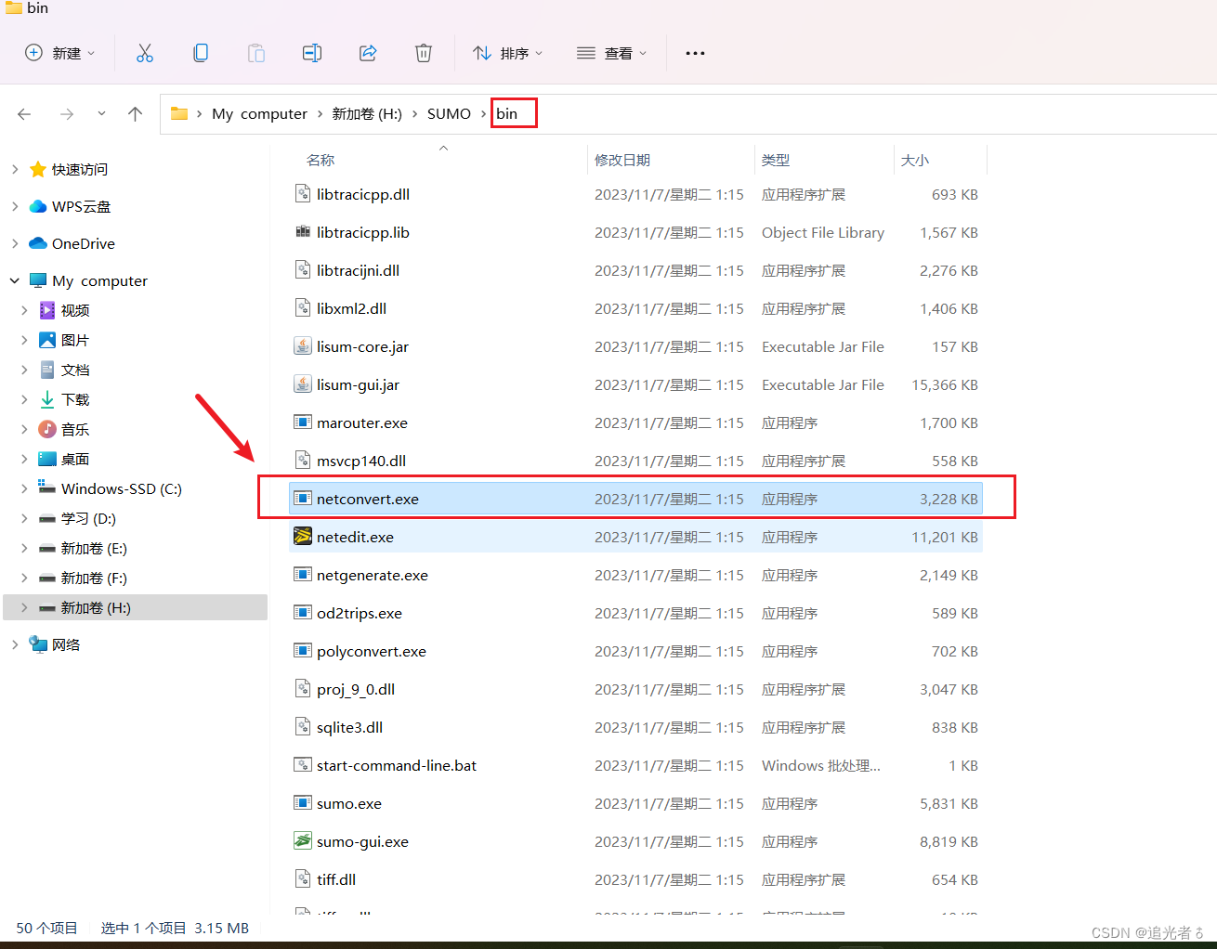Viewport: 1217px width, 949px height.
Task: Select 新加卷 (E:) drive in sidebar
Action: coord(94,548)
